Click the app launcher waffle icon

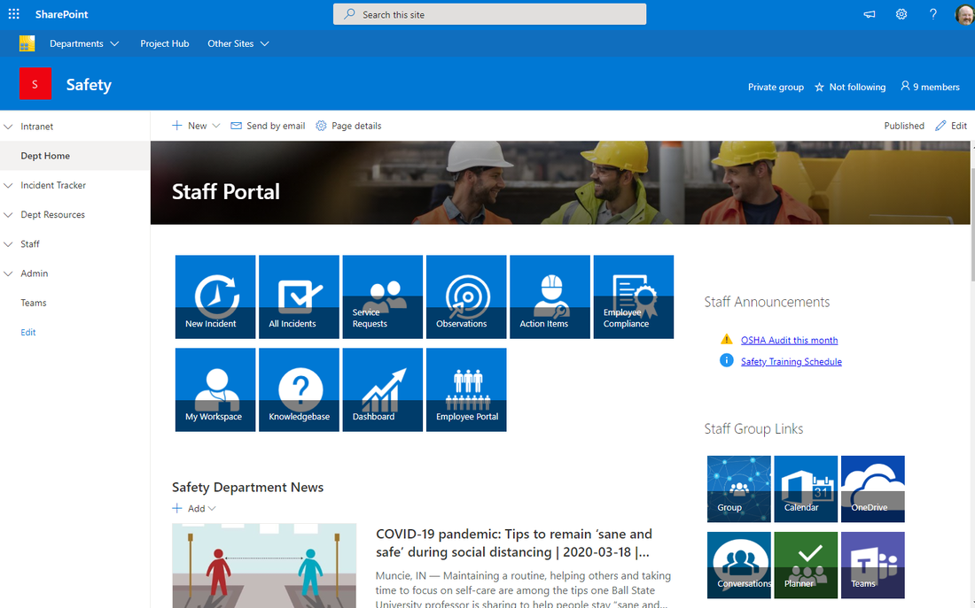[13, 14]
